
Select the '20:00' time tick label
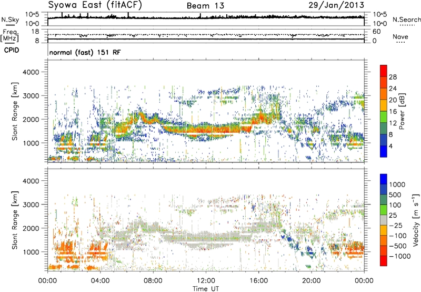tap(311, 281)
